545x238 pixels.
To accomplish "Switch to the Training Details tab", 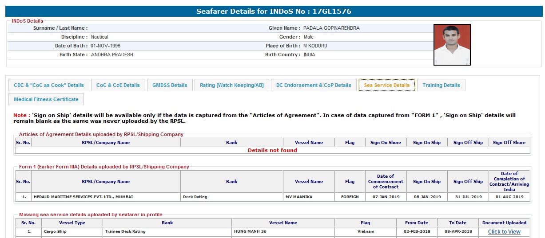I will (441, 85).
